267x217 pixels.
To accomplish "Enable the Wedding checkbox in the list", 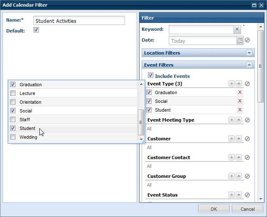I will [x=13, y=137].
